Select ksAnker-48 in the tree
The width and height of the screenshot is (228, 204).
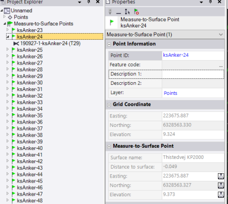[x=30, y=201]
